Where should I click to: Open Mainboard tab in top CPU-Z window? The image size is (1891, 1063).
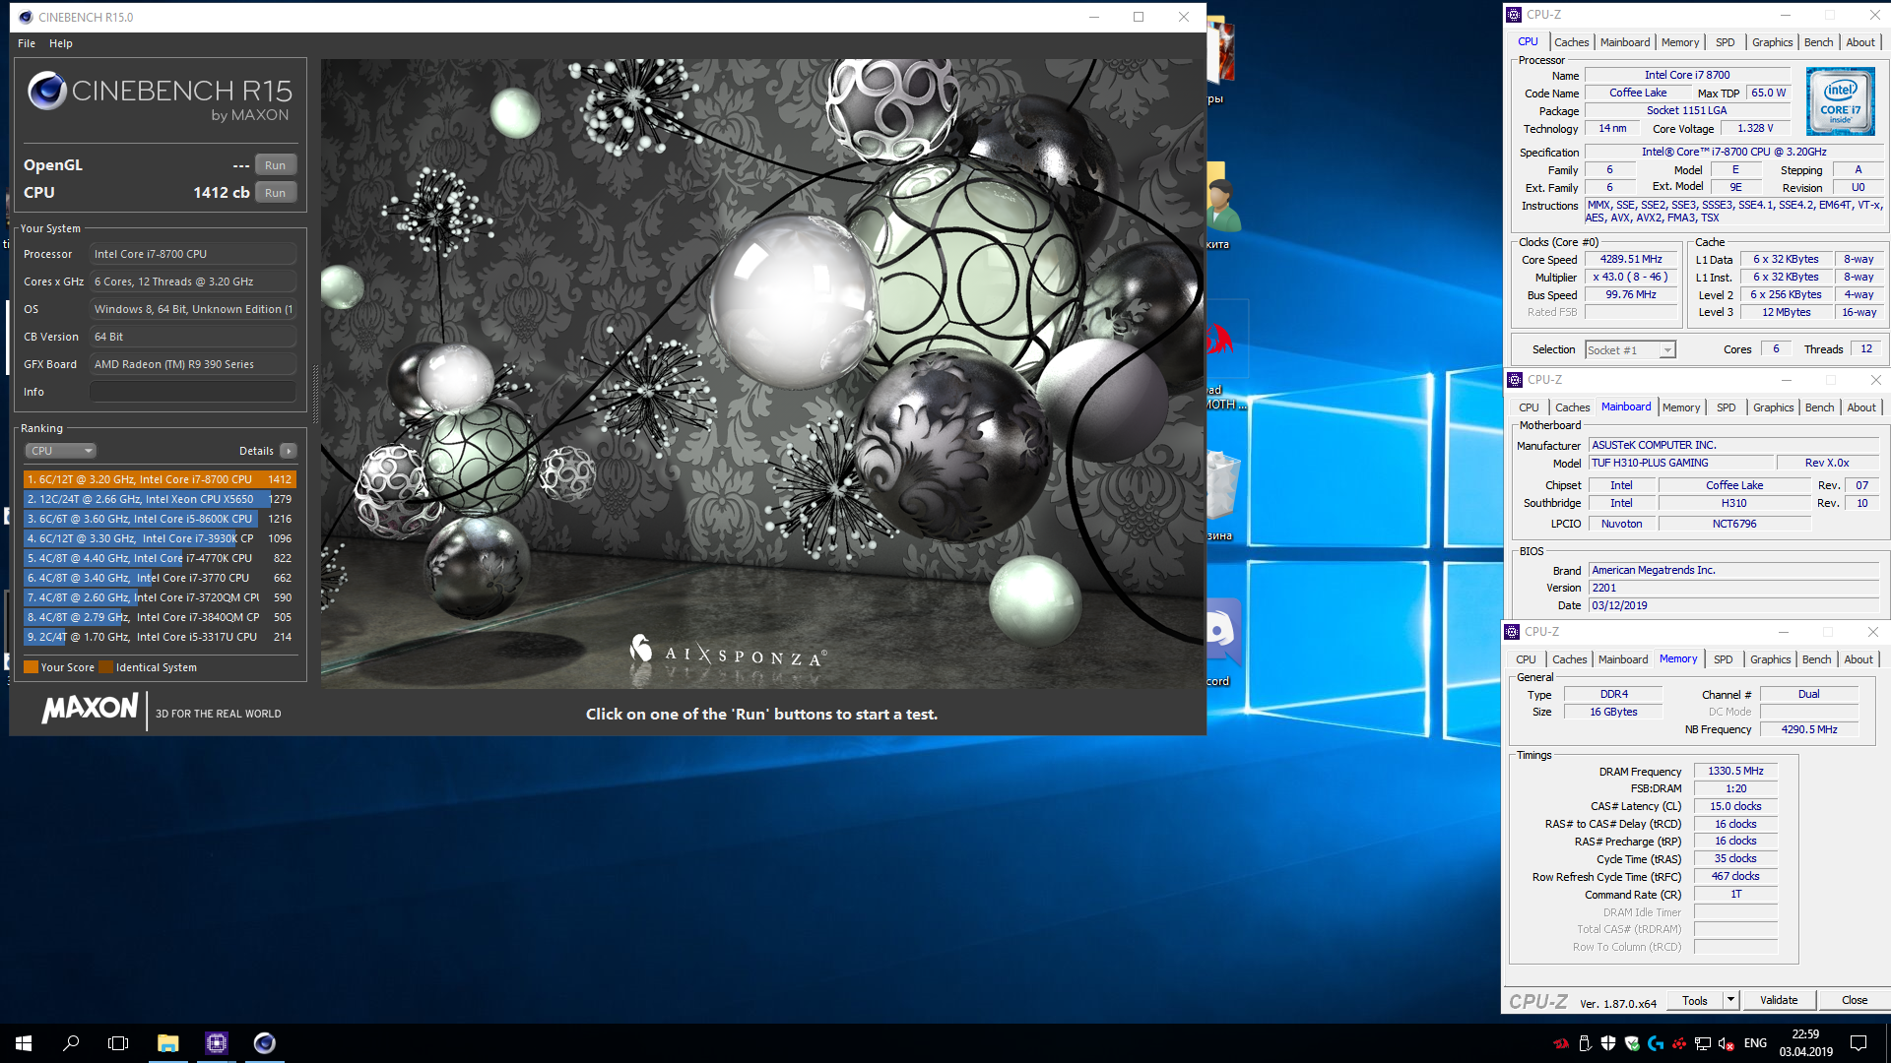(x=1624, y=42)
